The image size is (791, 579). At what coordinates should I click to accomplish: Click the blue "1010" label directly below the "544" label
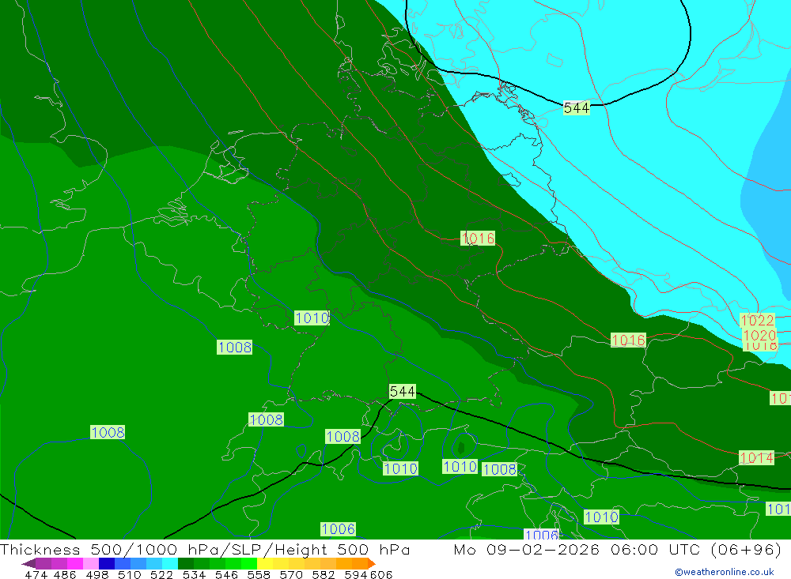(x=400, y=468)
